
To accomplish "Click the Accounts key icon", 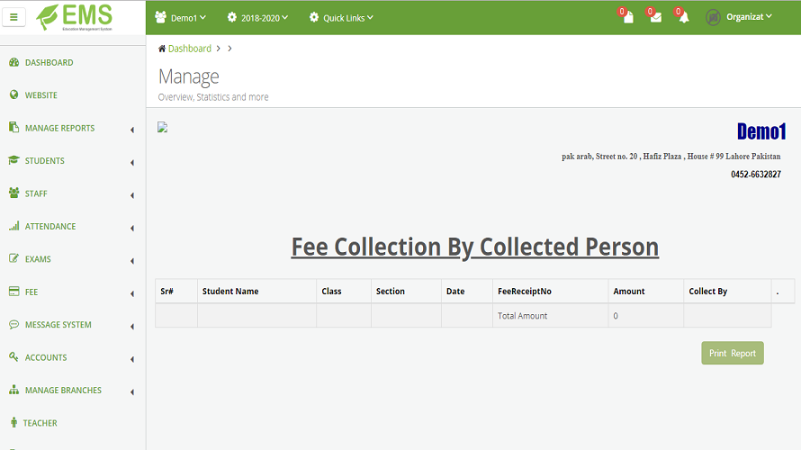I will tap(13, 357).
